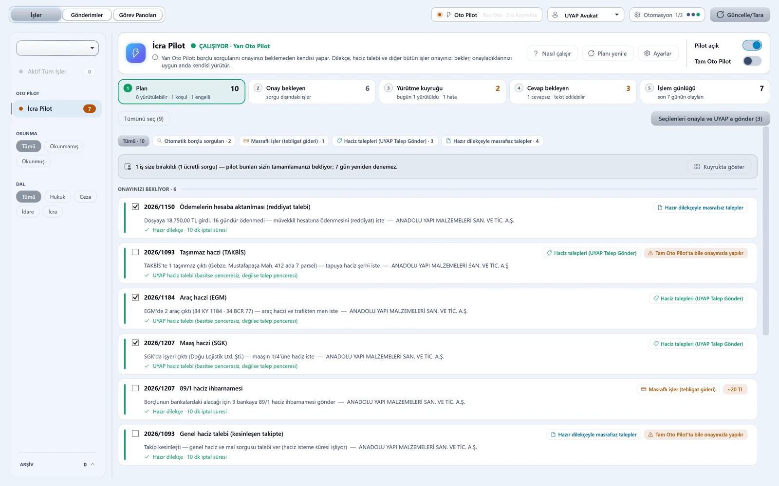Click the document icon in Hazır dilekçeyle filter chip
This screenshot has height=486, width=779.
coord(448,141)
